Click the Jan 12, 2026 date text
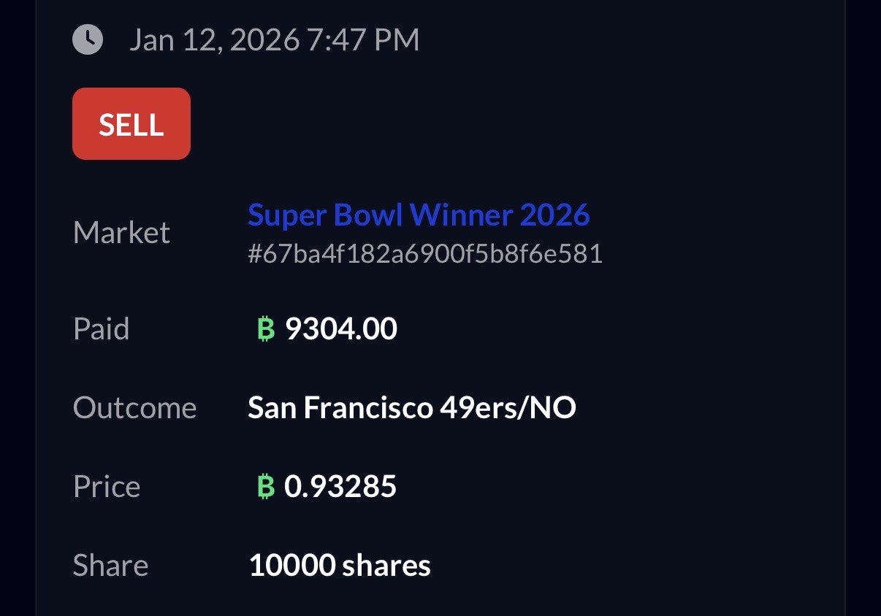 (214, 39)
